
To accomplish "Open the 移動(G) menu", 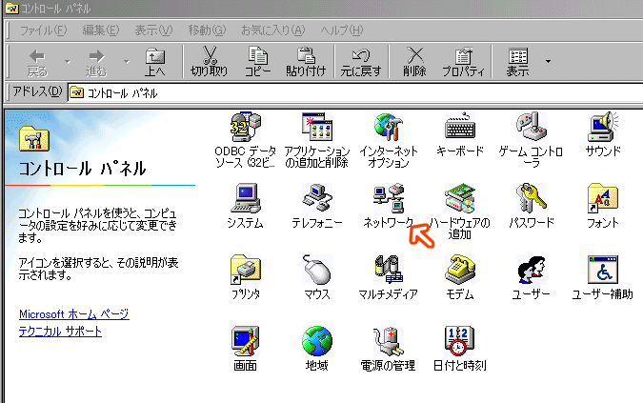I will 207,30.
